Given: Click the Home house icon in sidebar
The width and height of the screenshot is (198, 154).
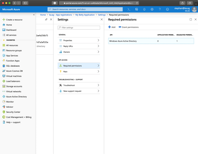Looking at the screenshot, I should coord(4,25).
